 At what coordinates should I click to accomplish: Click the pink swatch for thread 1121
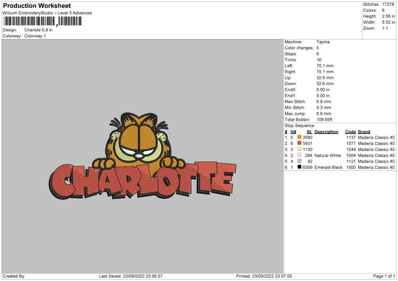coord(300,161)
